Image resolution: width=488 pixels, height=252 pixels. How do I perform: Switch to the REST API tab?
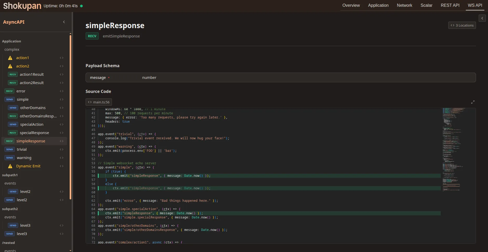(x=450, y=5)
